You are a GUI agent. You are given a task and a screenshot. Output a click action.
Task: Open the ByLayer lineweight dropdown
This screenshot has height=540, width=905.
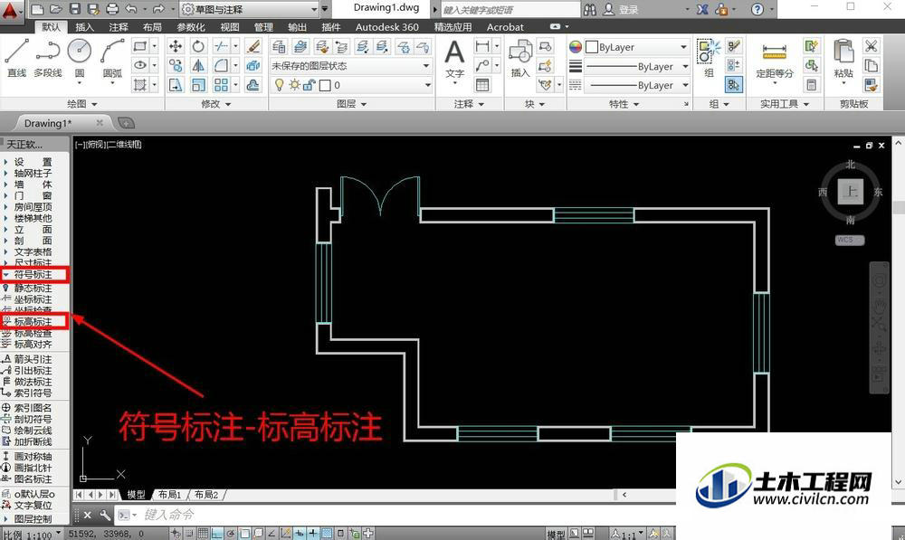pos(636,66)
